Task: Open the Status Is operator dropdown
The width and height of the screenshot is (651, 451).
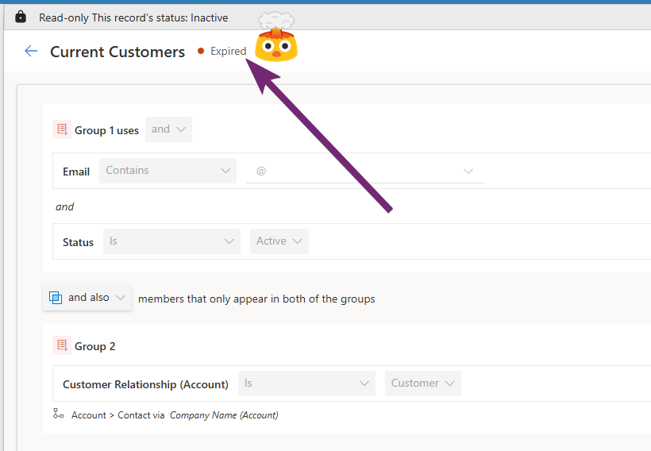Action: 171,241
